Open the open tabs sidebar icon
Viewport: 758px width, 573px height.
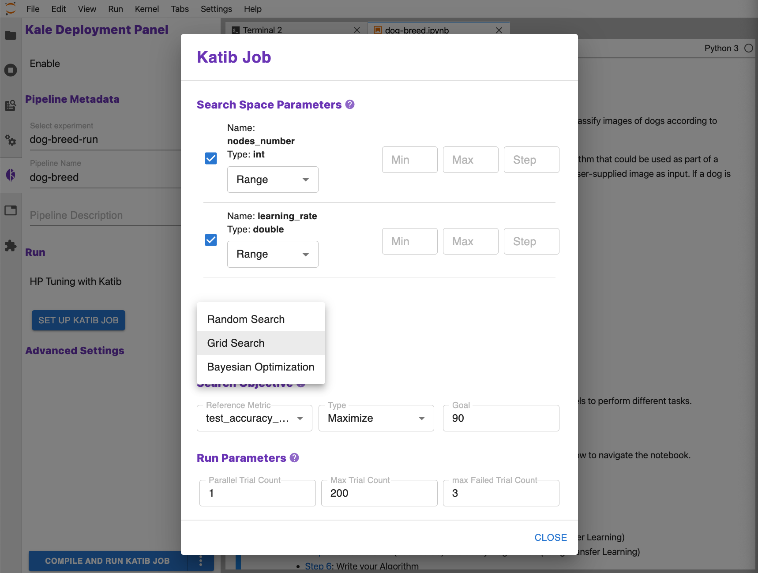pyautogui.click(x=11, y=210)
